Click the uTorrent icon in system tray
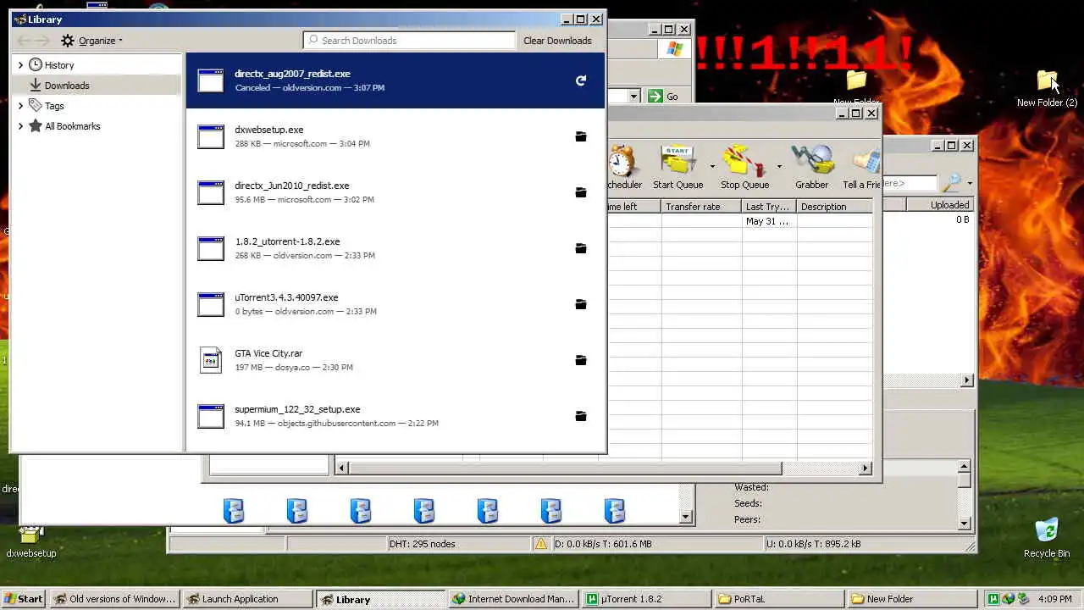 tap(993, 599)
